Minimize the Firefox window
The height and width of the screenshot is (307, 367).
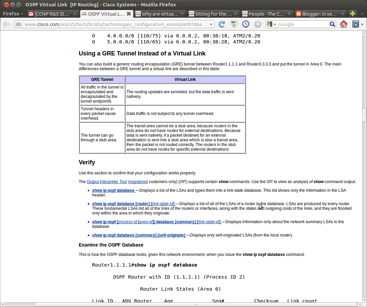[13, 4]
